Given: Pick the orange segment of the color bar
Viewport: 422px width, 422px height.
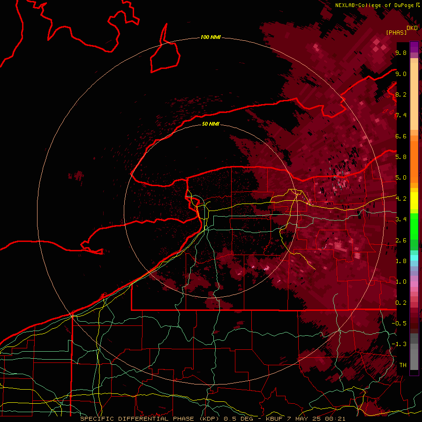Looking at the screenshot, I should 414,161.
